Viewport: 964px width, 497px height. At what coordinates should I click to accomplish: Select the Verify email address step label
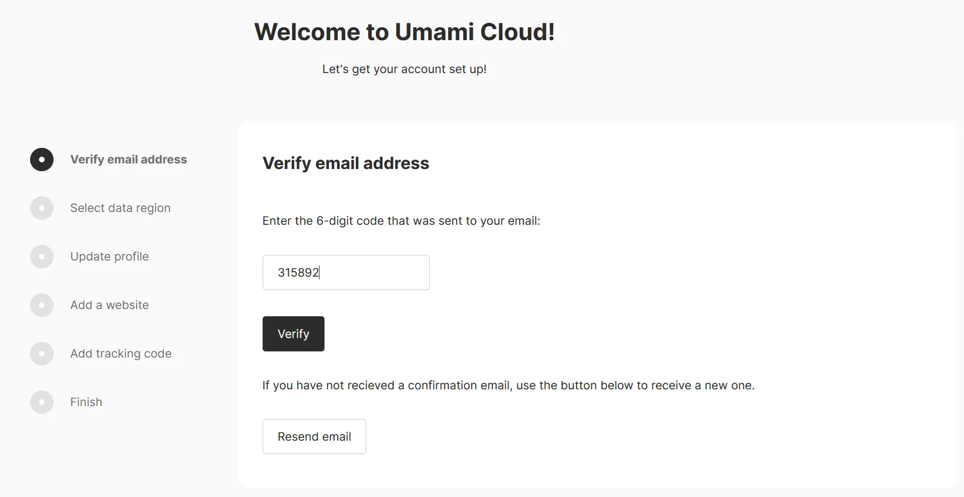click(128, 160)
